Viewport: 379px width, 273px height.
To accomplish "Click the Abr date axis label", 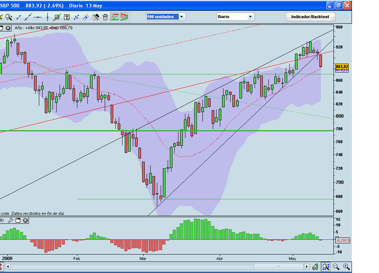I will pyautogui.click(x=219, y=259).
